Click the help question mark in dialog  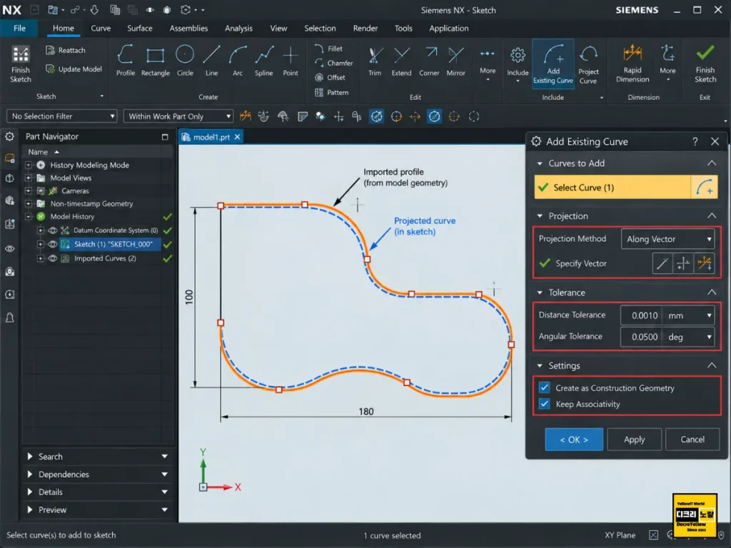coord(695,141)
